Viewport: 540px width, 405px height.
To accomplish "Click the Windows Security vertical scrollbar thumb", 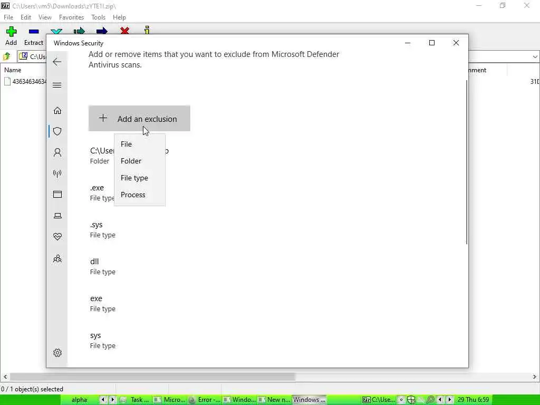I will [467, 162].
